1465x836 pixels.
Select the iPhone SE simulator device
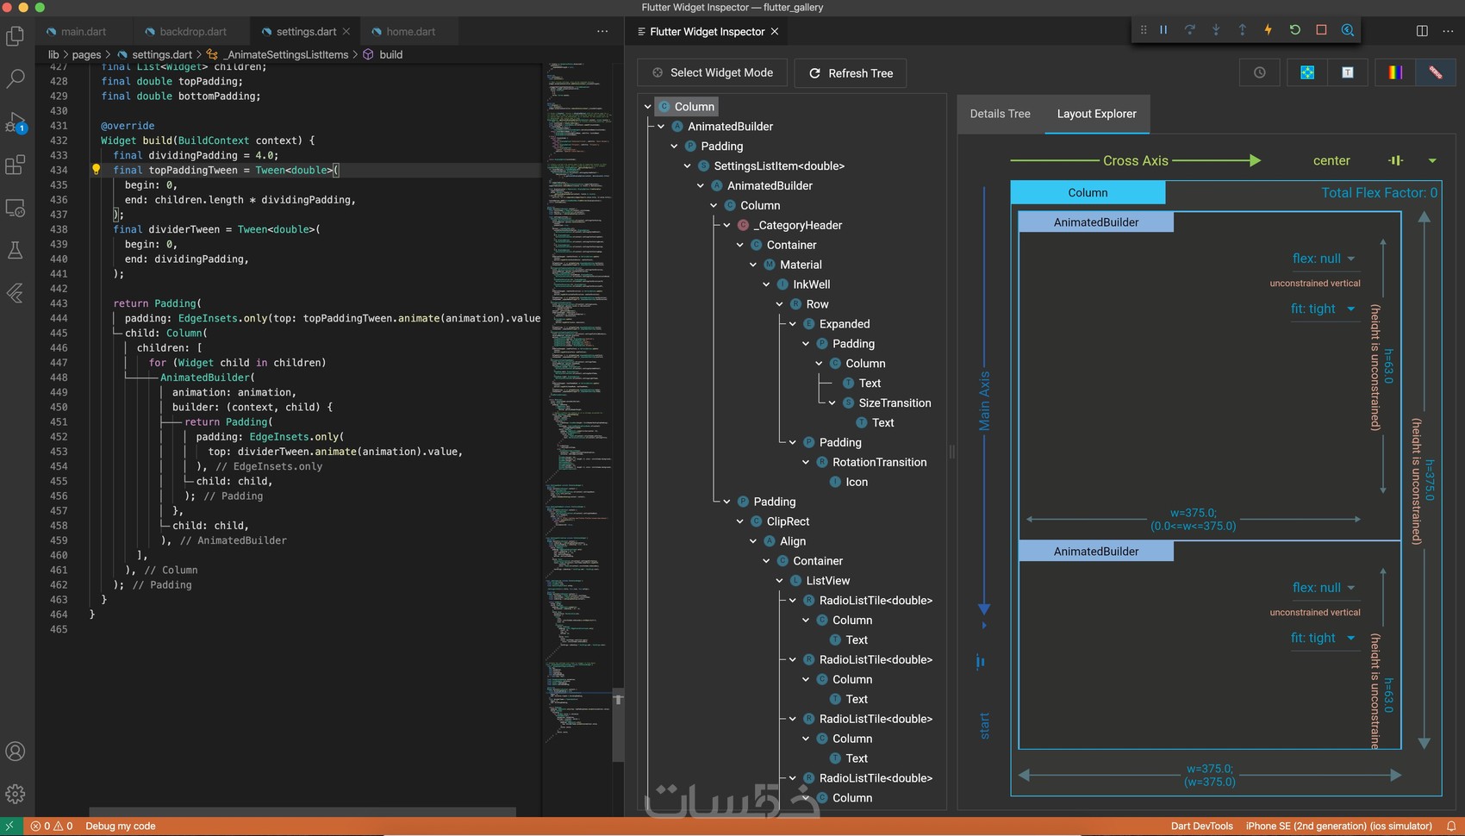click(x=1338, y=826)
